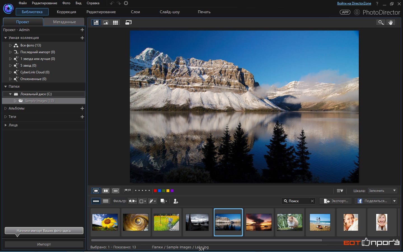Open preferences gear icon

tap(126, 3)
